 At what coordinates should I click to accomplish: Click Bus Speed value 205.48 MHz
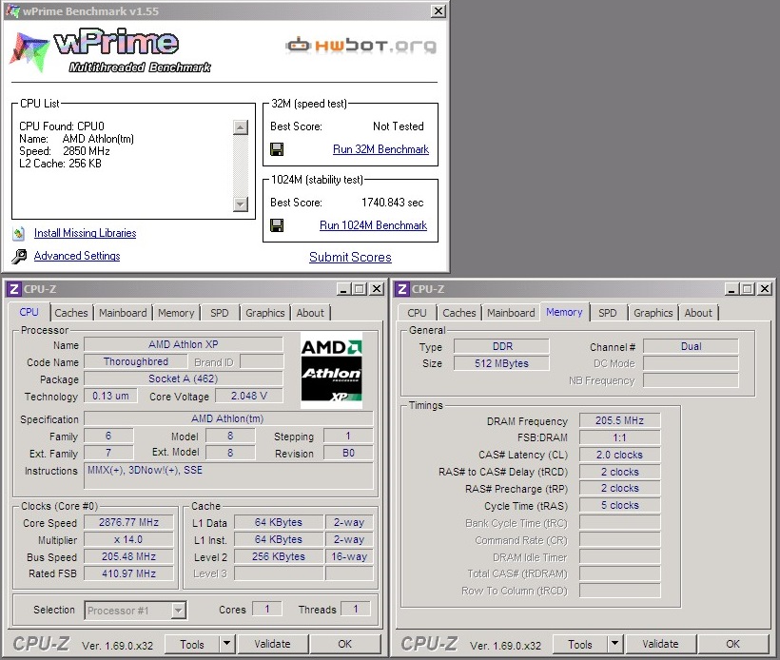click(128, 556)
